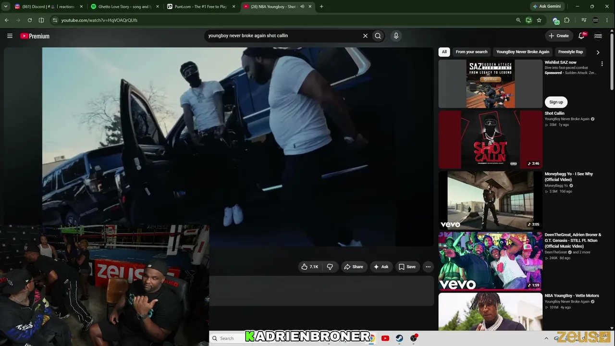Viewport: 615px width, 346px height.
Task: Open YouTube account avatar menu
Action: pyautogui.click(x=598, y=36)
